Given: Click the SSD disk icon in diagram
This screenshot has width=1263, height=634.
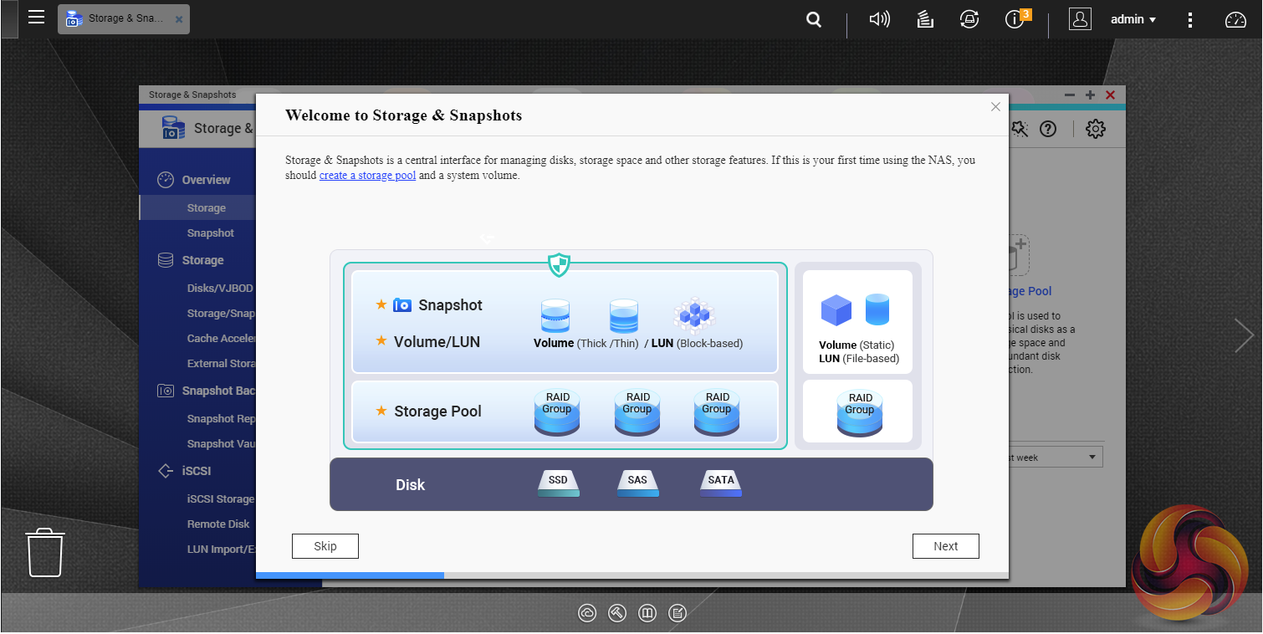Looking at the screenshot, I should 558,483.
